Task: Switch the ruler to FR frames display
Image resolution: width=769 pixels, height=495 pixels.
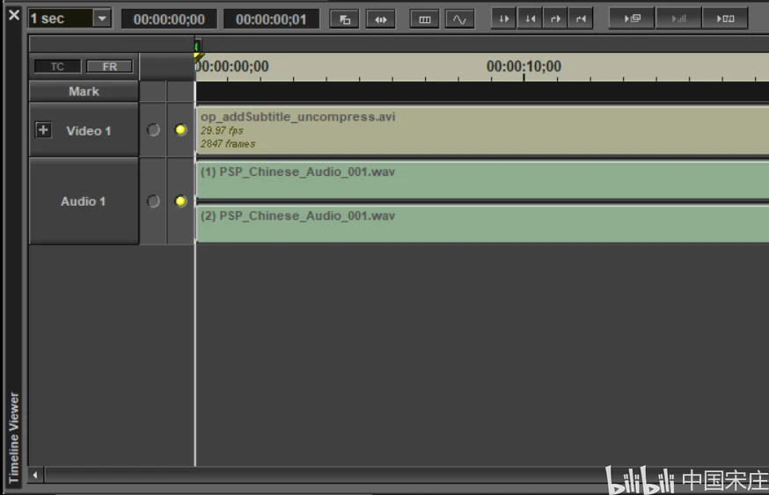Action: [109, 67]
